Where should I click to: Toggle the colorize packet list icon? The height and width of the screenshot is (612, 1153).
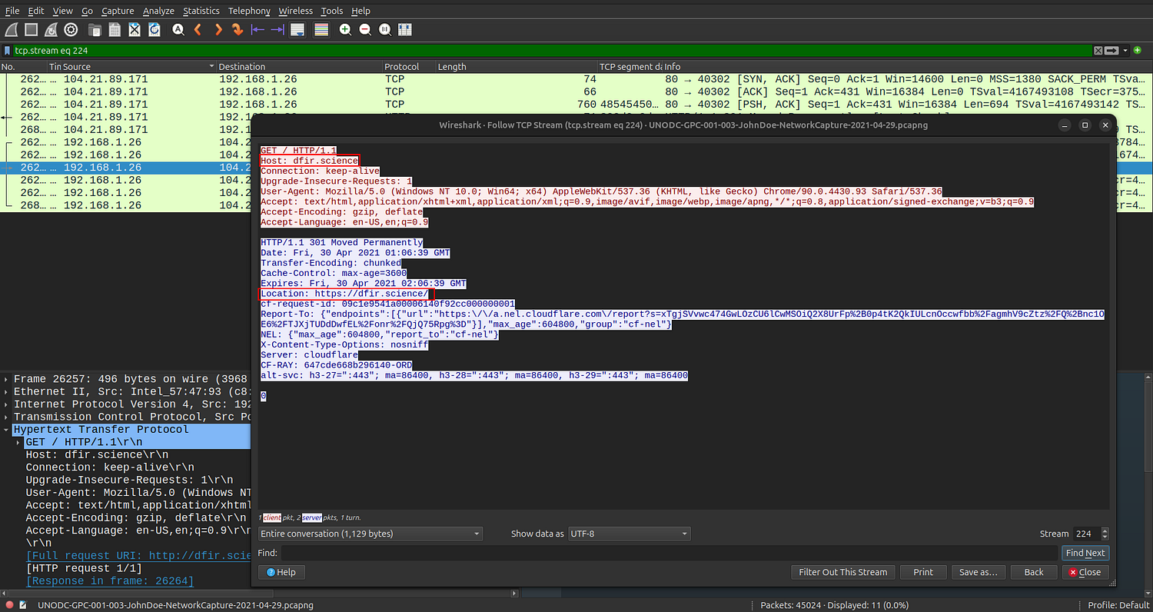(x=321, y=30)
